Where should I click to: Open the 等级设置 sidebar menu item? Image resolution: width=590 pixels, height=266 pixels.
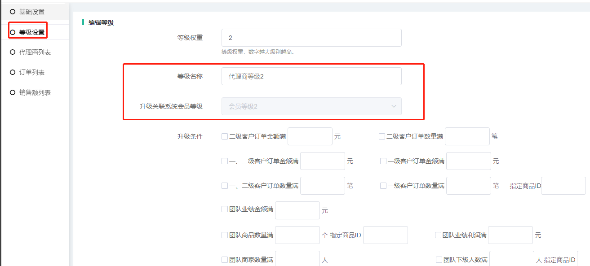[31, 32]
